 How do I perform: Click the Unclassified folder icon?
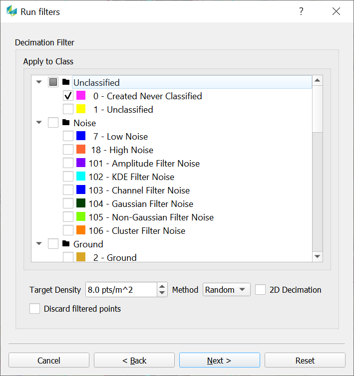tap(65, 82)
